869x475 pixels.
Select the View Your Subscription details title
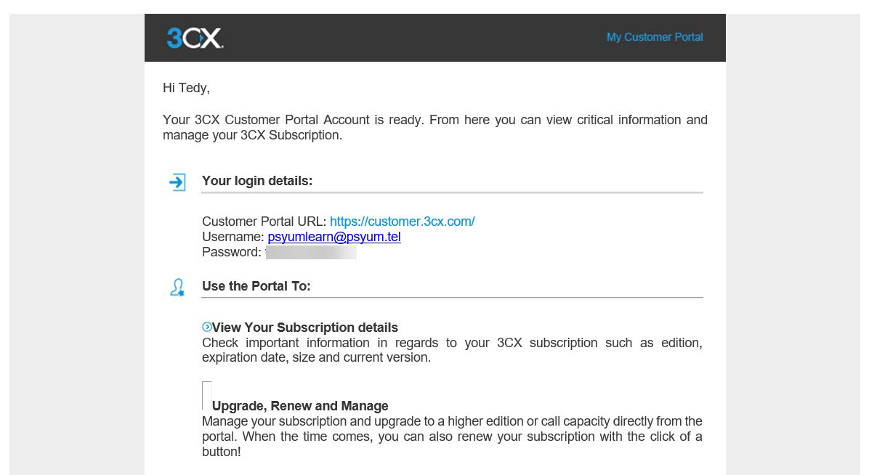coord(305,328)
